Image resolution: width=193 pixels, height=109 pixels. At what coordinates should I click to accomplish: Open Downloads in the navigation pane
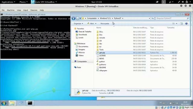click(x=83, y=35)
